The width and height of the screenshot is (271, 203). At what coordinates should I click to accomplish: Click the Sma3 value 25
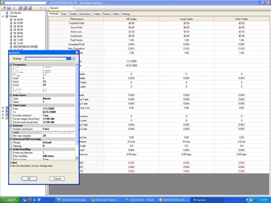click(x=44, y=85)
